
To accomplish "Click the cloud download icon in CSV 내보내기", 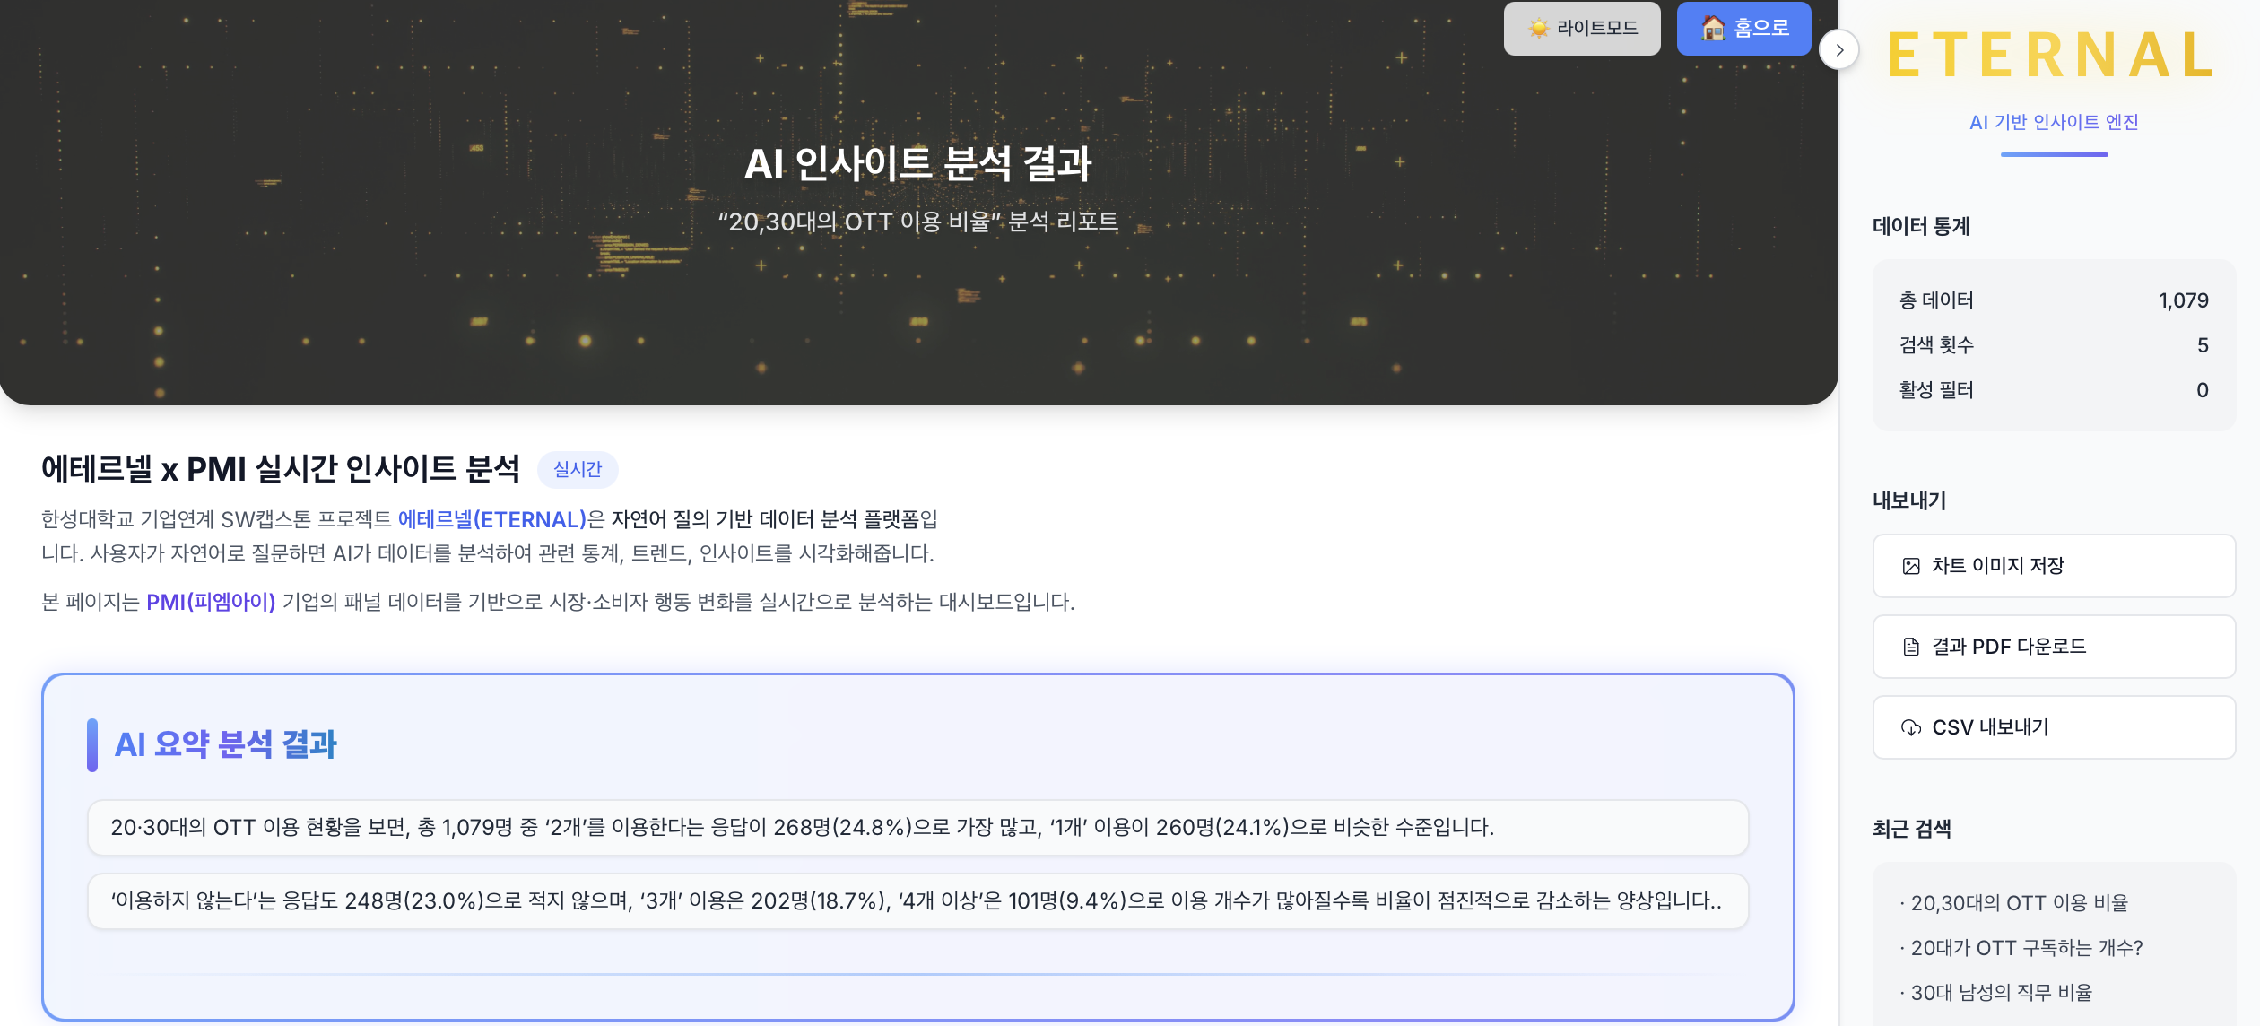I will tap(1911, 727).
